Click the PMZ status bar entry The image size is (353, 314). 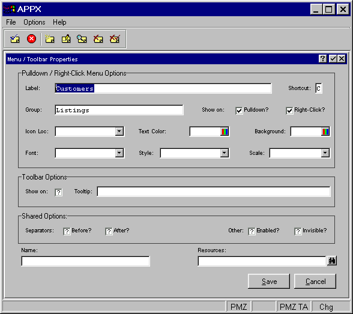coord(239,307)
